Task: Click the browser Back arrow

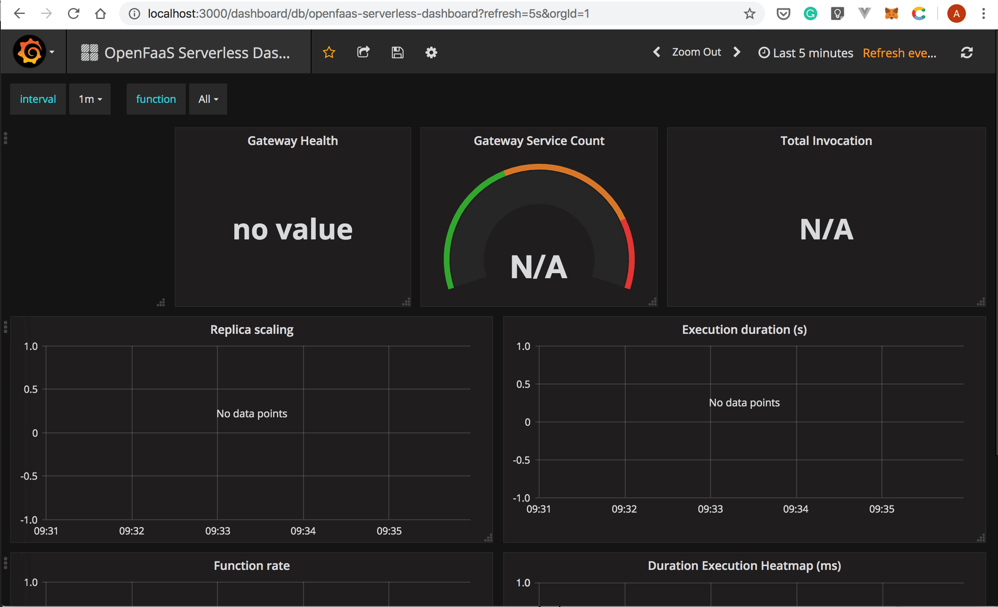Action: [19, 14]
